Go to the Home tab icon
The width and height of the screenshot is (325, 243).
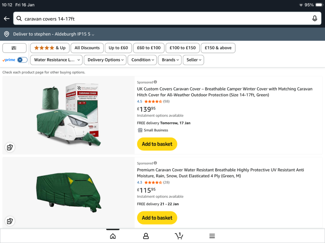click(x=113, y=236)
